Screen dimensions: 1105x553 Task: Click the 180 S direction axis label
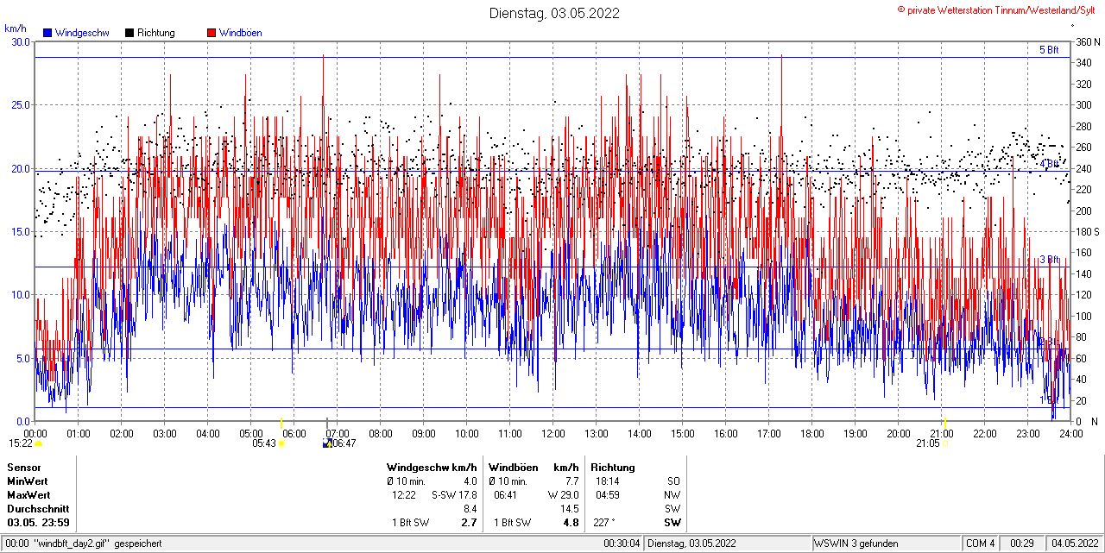(x=1088, y=231)
